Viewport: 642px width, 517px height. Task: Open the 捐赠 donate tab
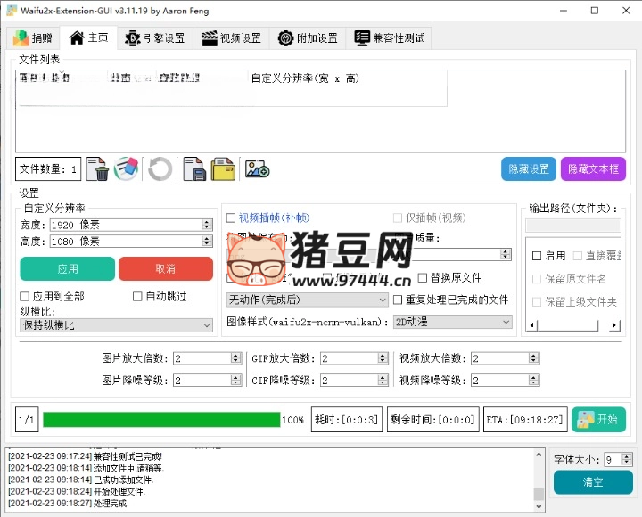(x=33, y=38)
